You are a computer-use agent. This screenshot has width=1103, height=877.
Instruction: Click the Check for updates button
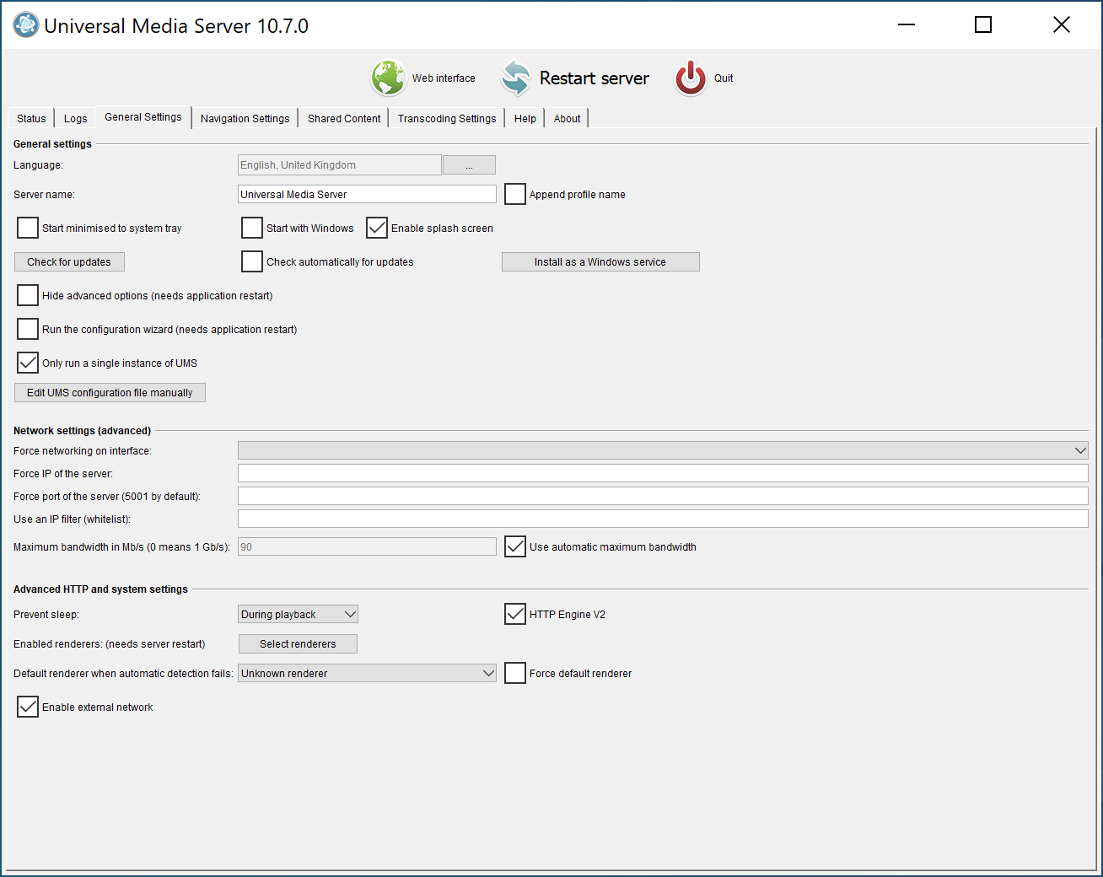click(x=69, y=261)
